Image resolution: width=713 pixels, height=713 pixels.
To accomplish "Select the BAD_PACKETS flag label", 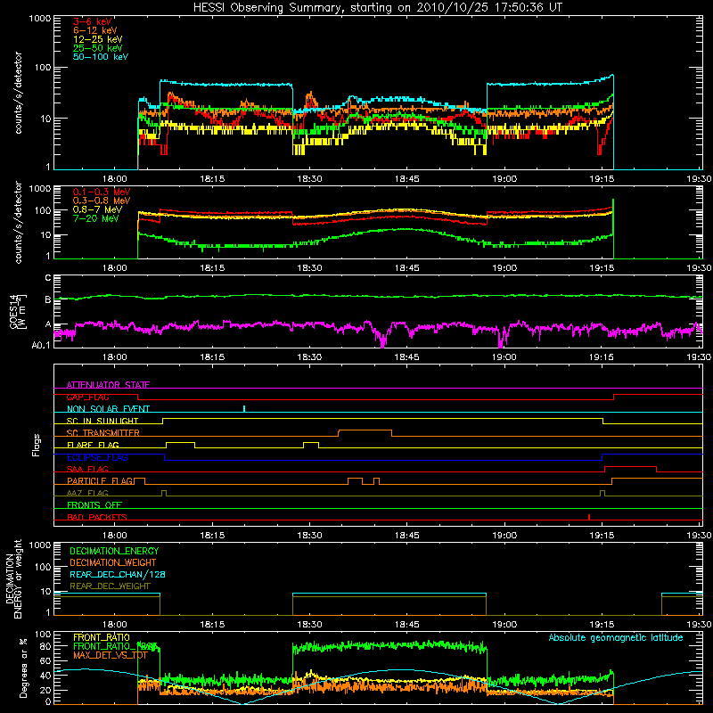I will [97, 517].
